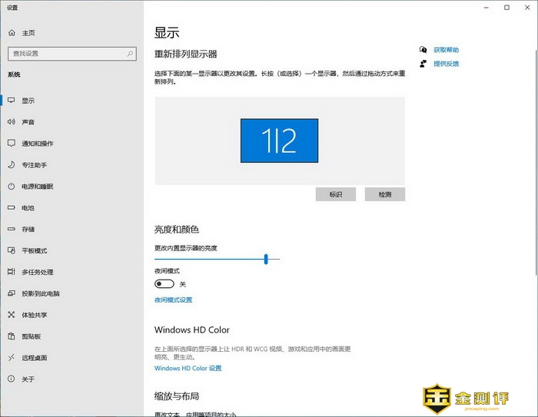Viewport: 538px width, 417px height.
Task: Go to Projecting to this PC (投影到此电脑)
Action: point(40,293)
